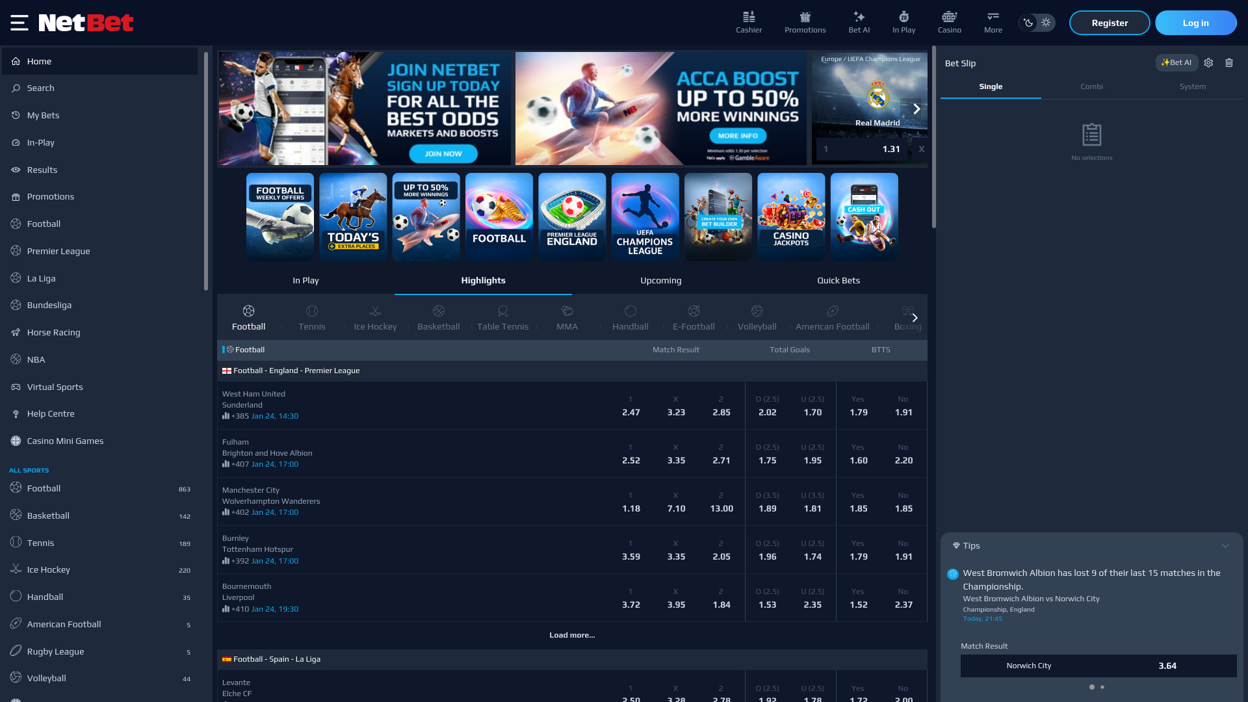1248x702 pixels.
Task: Open the Cashier section from top navigation
Action: click(749, 22)
